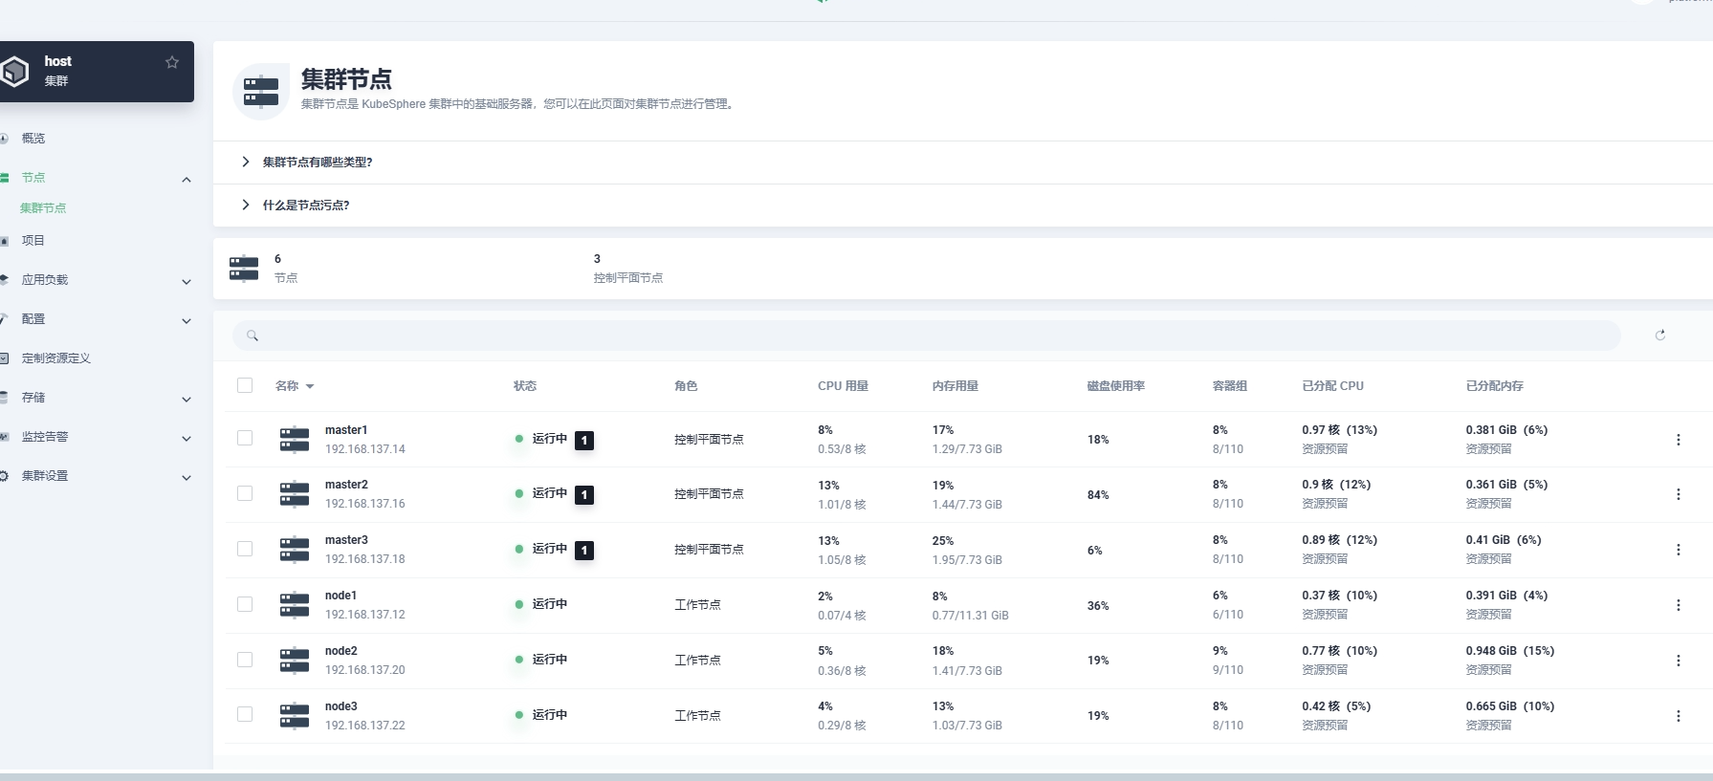
Task: Click the 集群节点 page header icon
Action: pyautogui.click(x=261, y=92)
